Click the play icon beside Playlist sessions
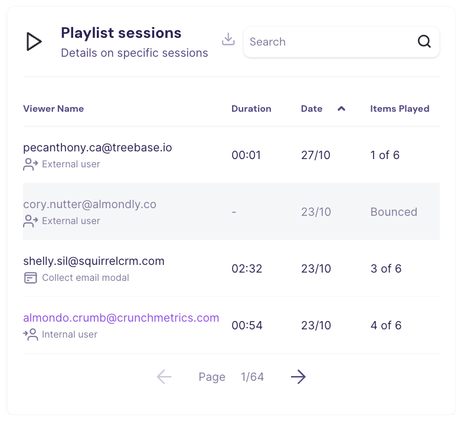 (x=34, y=41)
